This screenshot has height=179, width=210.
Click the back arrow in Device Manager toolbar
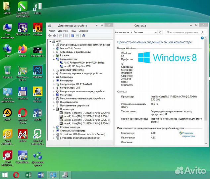click(x=50, y=36)
